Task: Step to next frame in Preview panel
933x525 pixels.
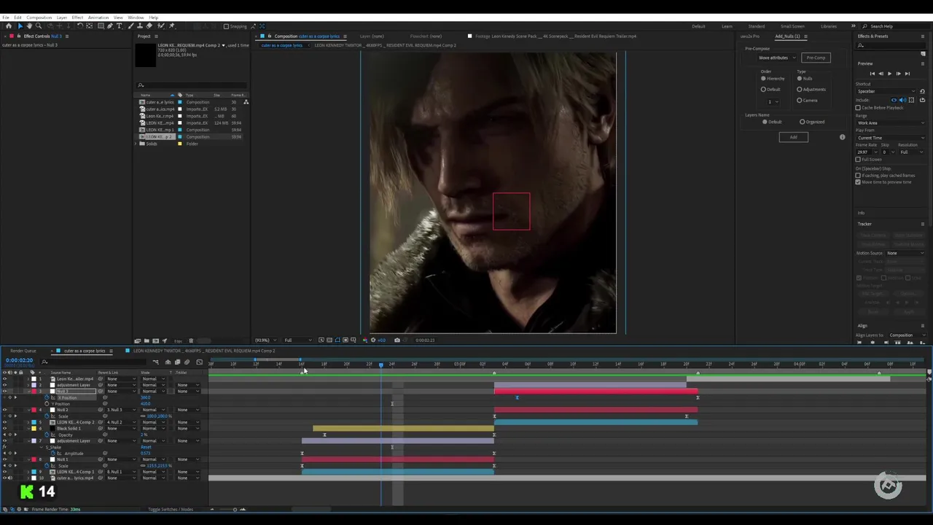Action: pyautogui.click(x=898, y=74)
